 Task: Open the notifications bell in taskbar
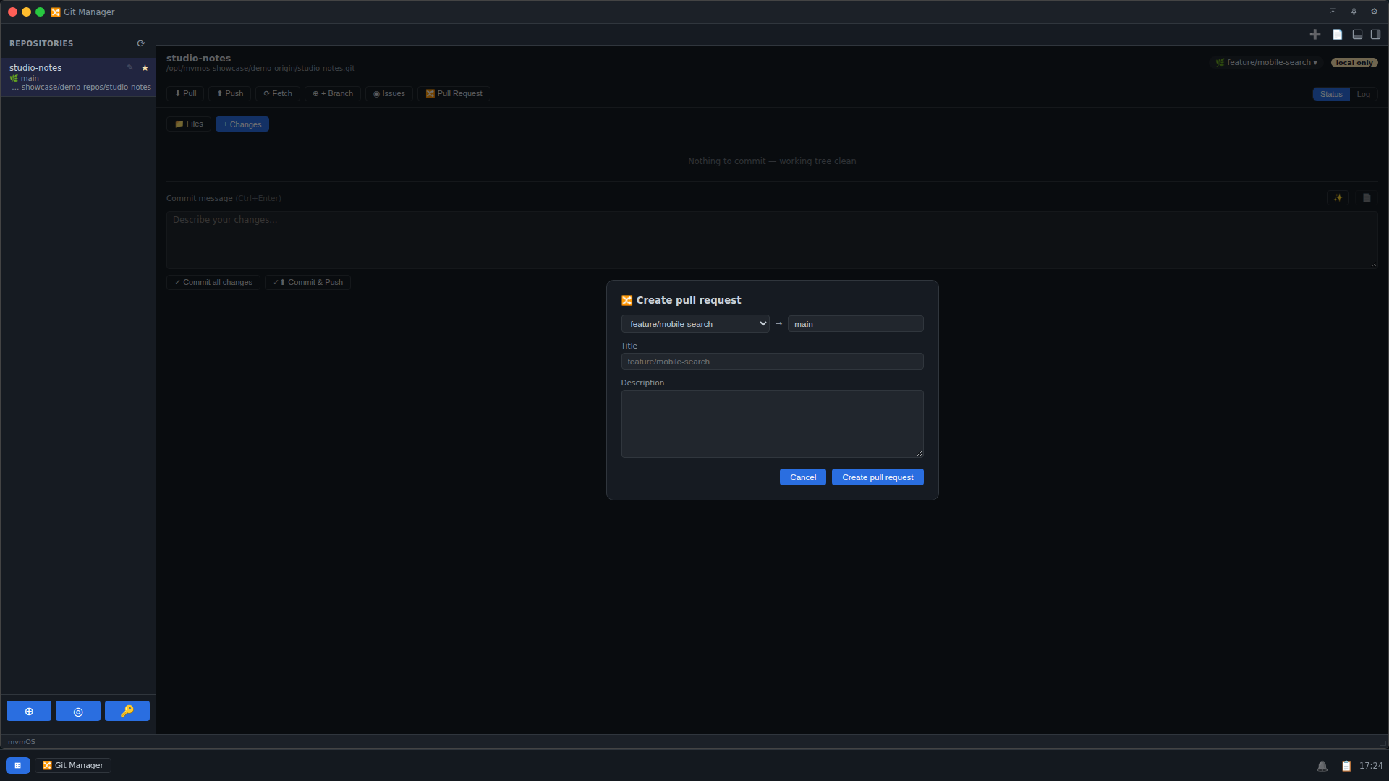coord(1322,766)
